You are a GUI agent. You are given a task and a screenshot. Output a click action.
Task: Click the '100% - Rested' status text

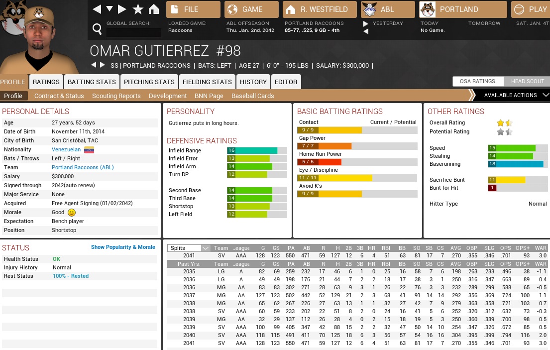[71, 276]
